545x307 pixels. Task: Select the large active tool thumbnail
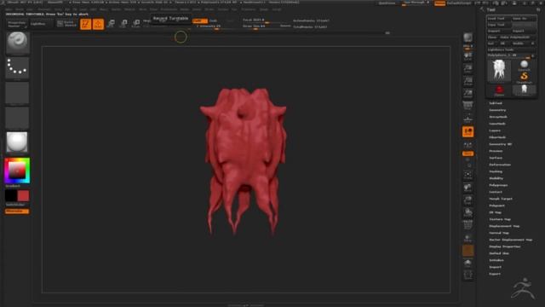pos(499,70)
